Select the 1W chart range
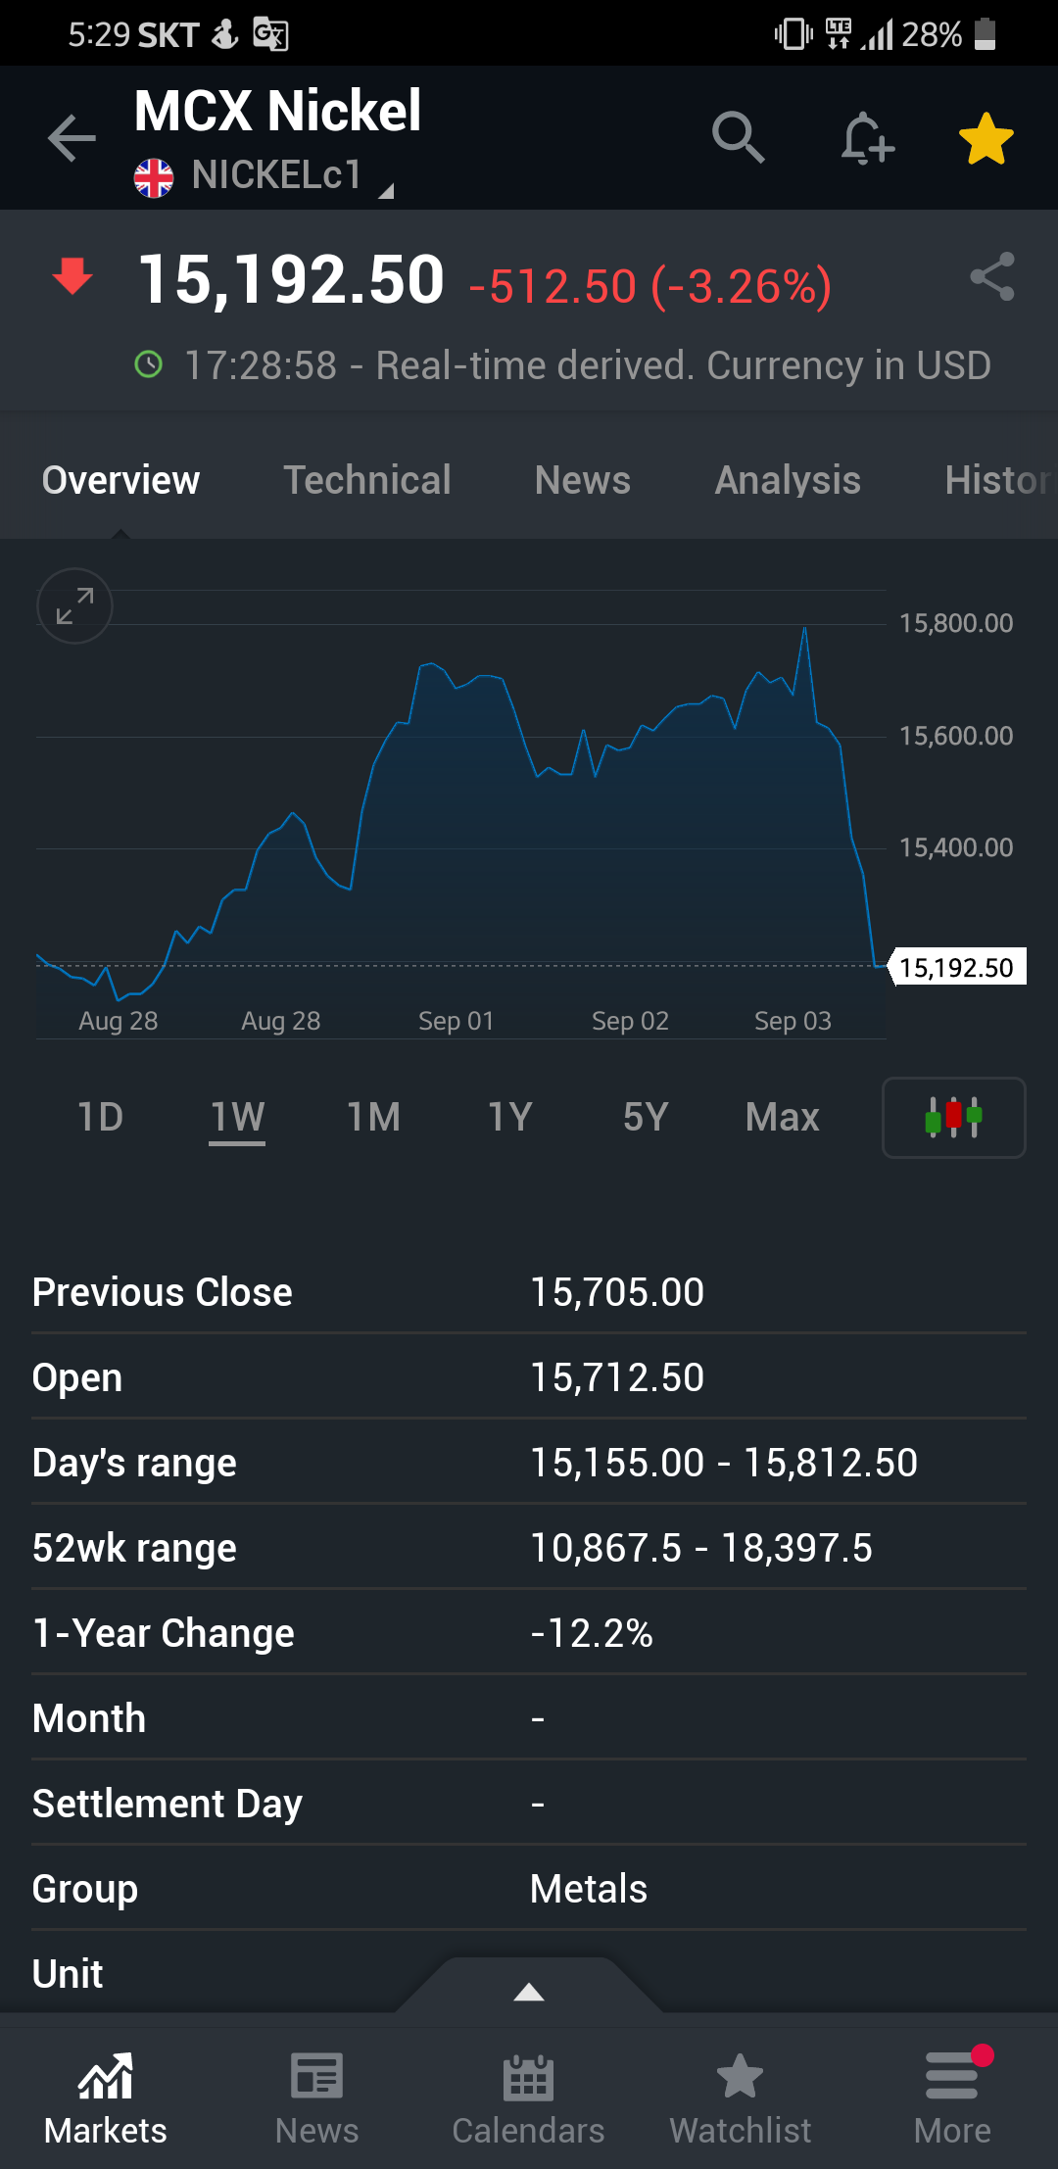Screen dimensions: 1058x2169 point(237,1117)
